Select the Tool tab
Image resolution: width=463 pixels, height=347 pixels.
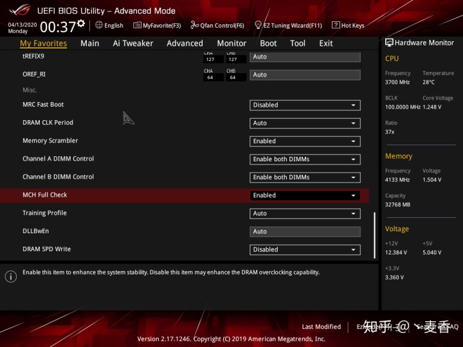tap(298, 44)
